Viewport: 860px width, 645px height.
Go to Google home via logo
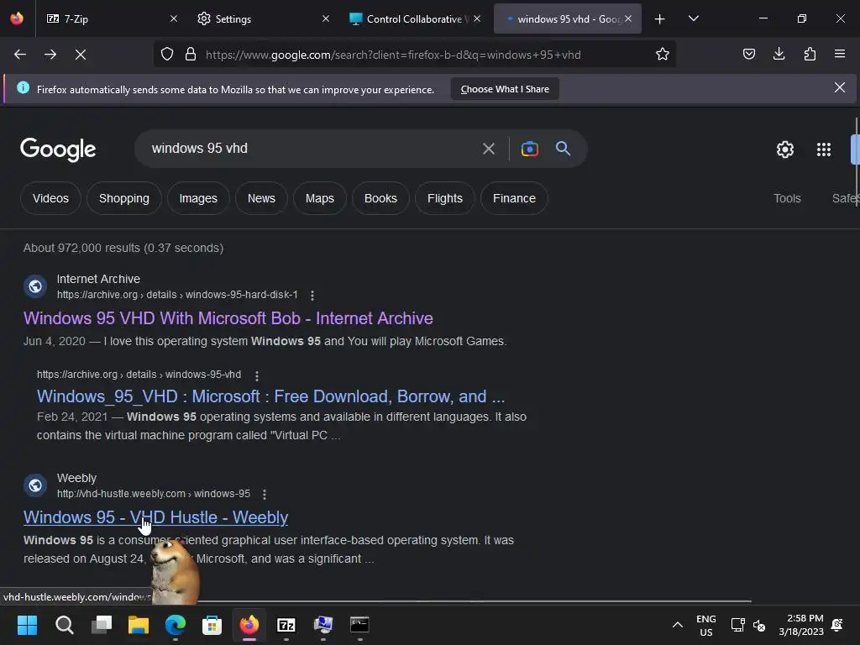pos(58,149)
